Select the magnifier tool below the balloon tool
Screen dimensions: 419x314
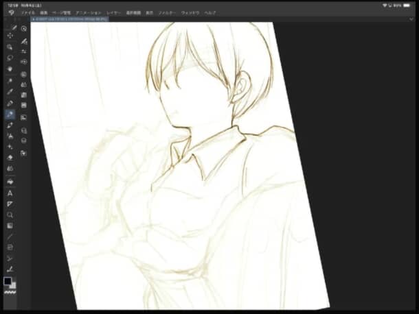10,215
